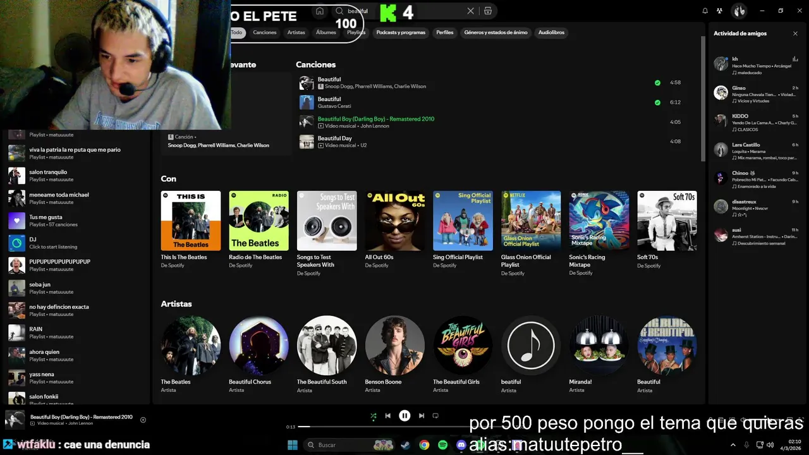
Task: Toggle saved check on Gustavo Cerati's Beautiful
Action: [657, 102]
